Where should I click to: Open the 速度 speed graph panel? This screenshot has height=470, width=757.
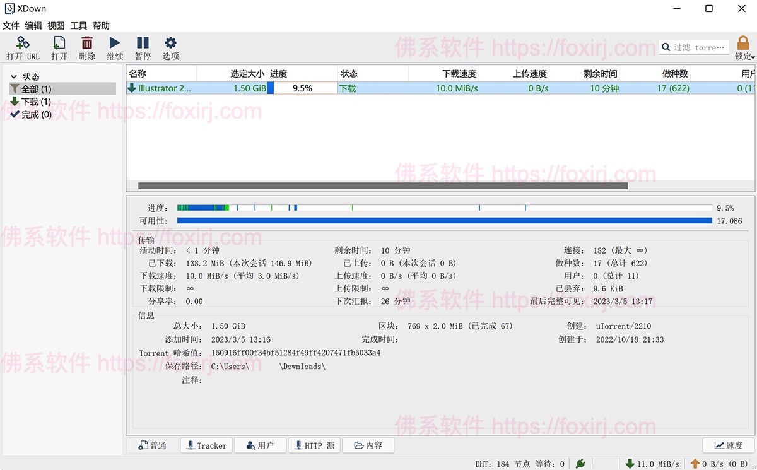click(728, 445)
